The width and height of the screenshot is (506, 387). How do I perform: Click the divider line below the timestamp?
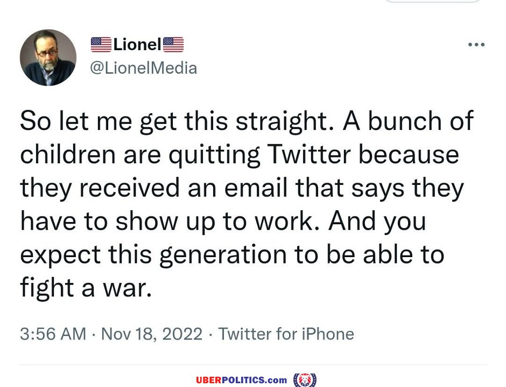tap(253, 365)
